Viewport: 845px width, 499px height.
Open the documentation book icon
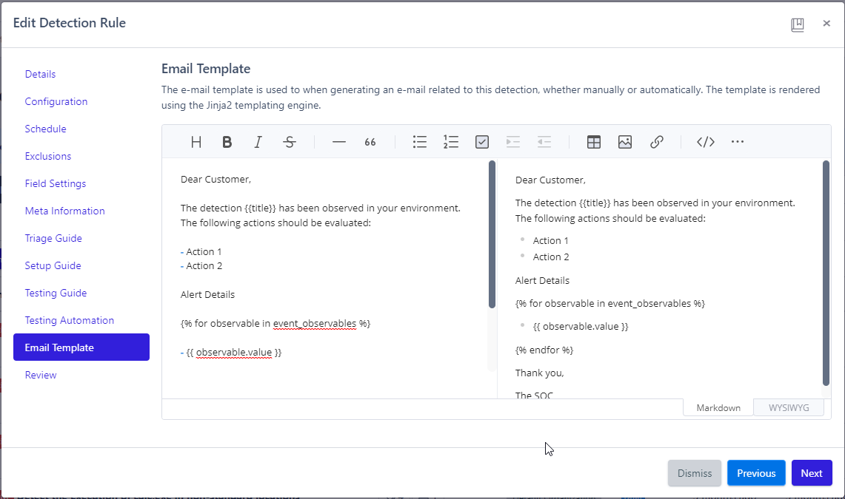coord(798,24)
